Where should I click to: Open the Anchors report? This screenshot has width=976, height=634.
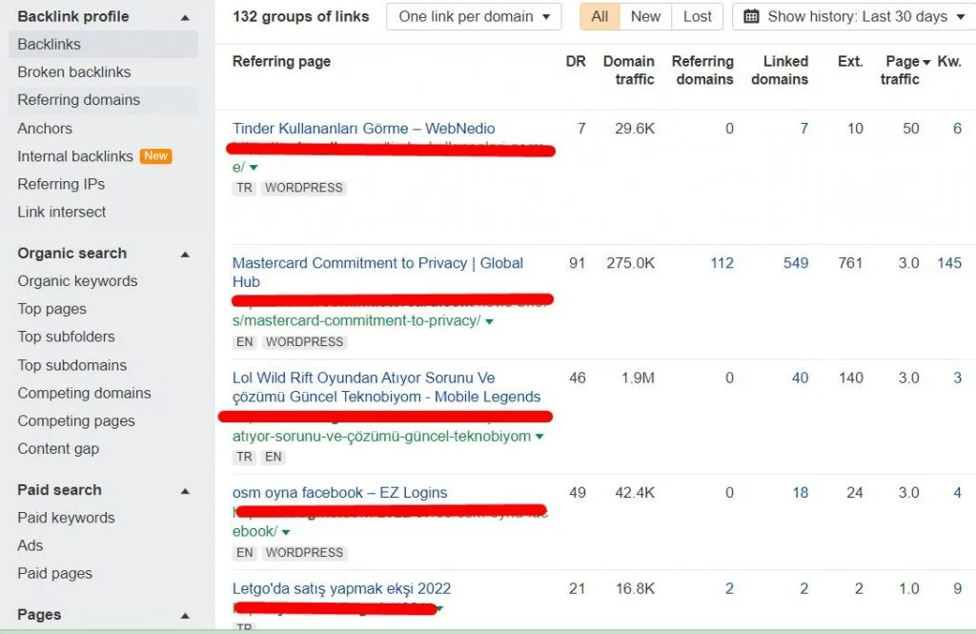[45, 129]
